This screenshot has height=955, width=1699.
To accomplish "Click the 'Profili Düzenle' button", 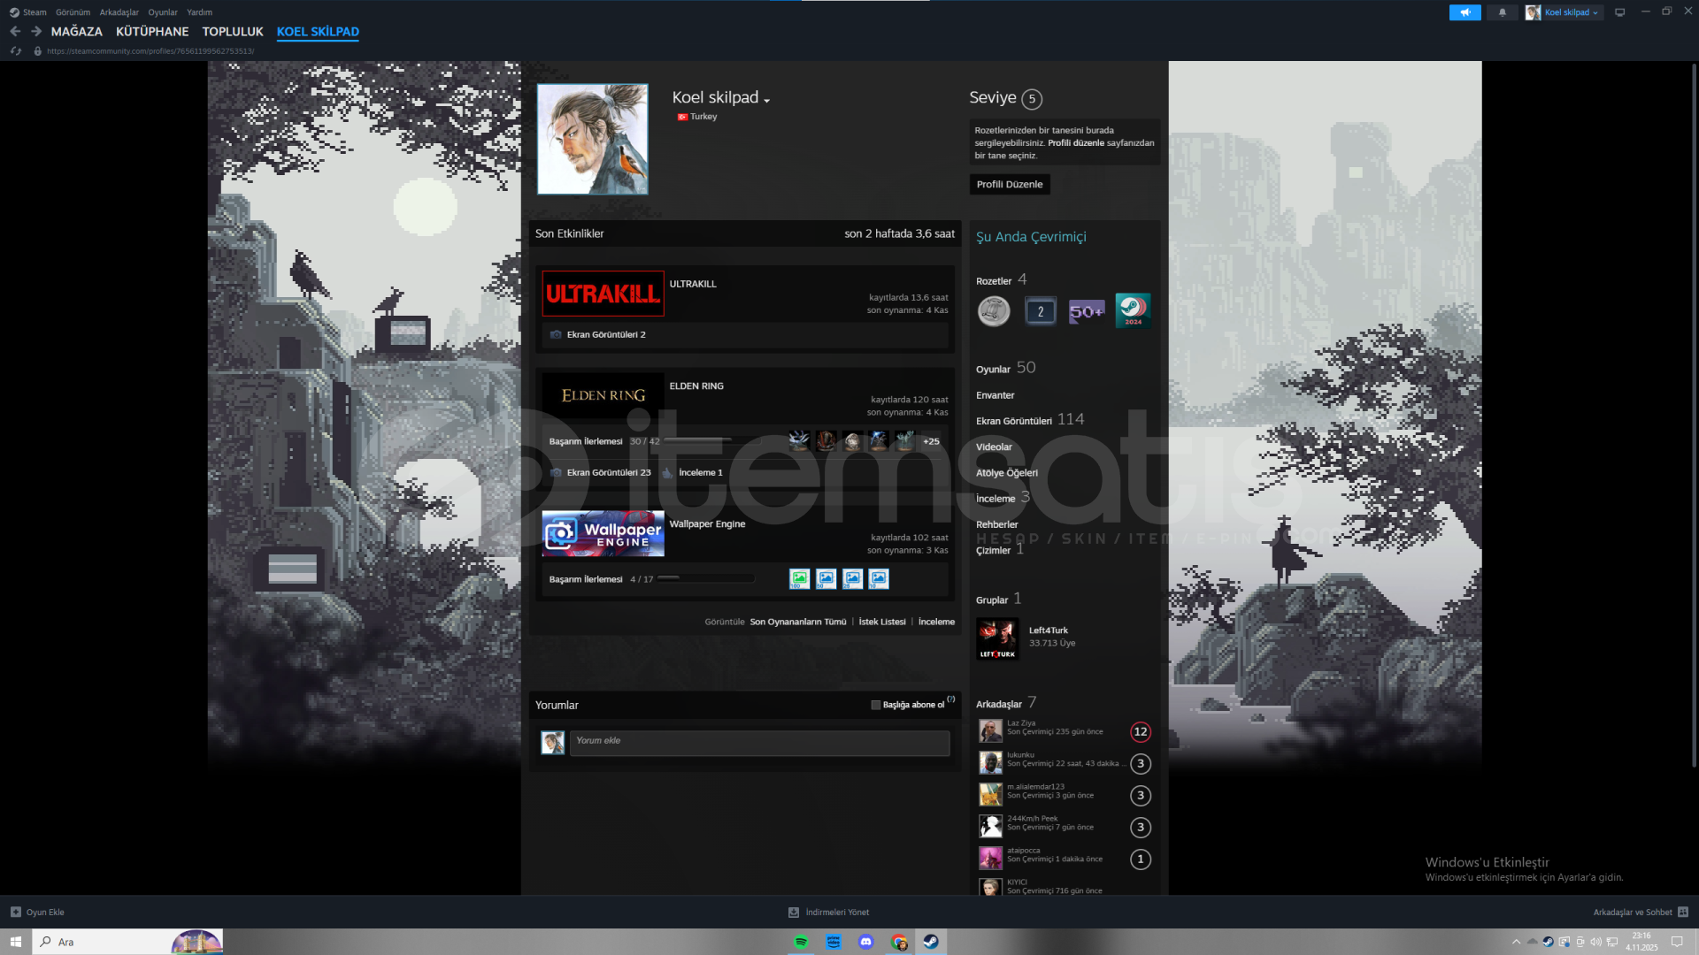I will tap(1009, 184).
